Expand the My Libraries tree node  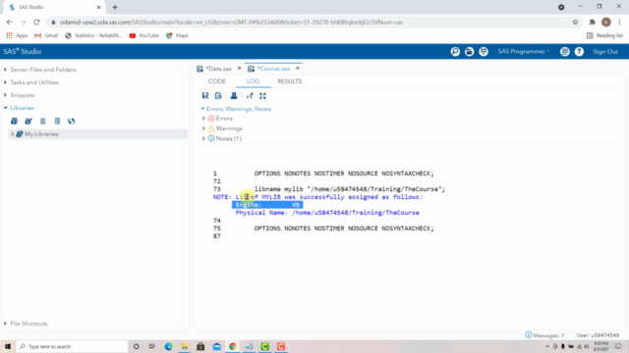coord(13,134)
